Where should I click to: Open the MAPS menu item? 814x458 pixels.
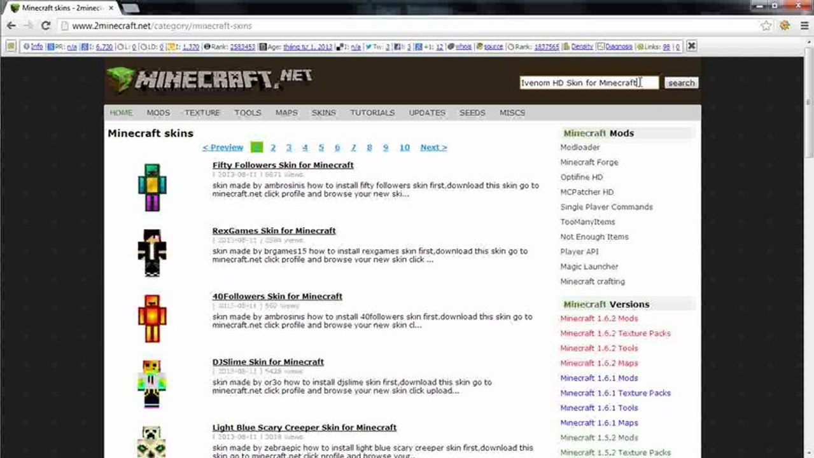tap(286, 113)
